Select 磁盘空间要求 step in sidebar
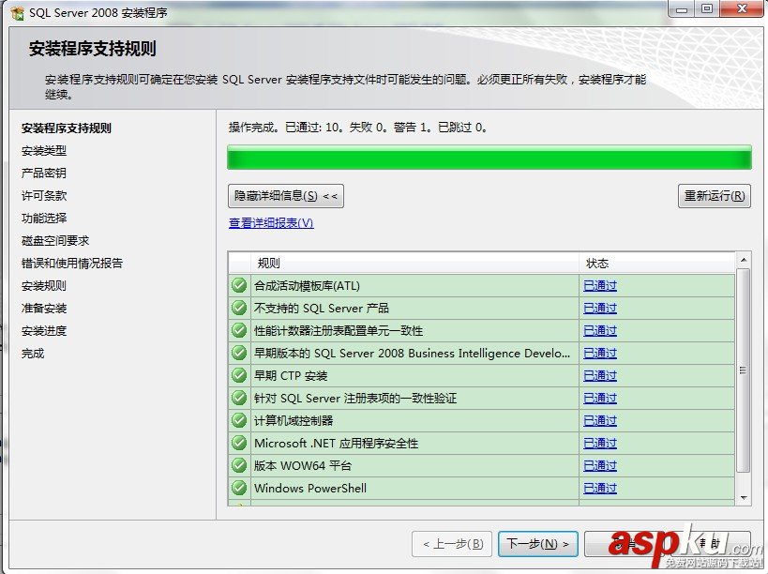The width and height of the screenshot is (768, 574). point(55,241)
